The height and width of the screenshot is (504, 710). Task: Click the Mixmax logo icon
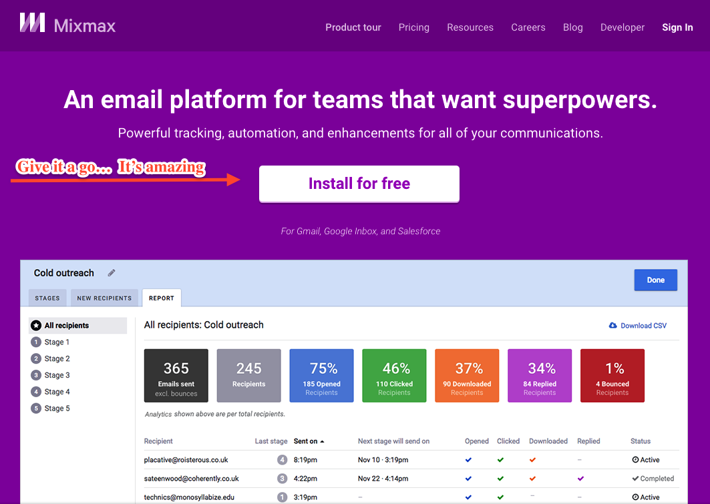(x=32, y=23)
